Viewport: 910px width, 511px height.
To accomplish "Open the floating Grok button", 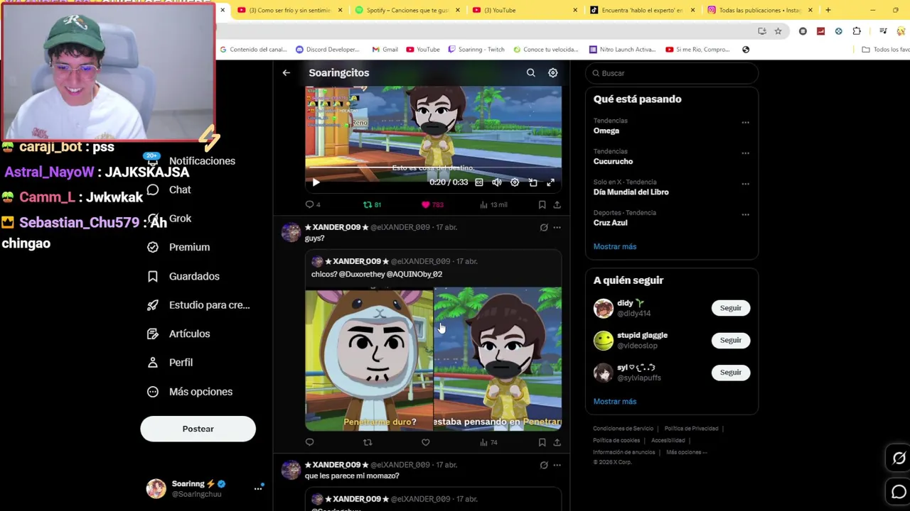I will tap(899, 458).
